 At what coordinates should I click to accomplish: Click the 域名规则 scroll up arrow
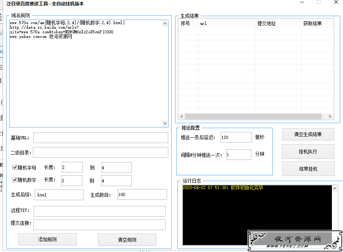point(165,23)
